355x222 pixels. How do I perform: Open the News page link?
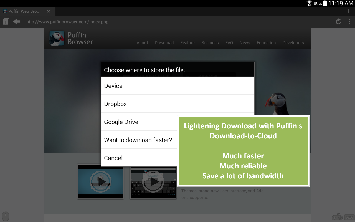click(245, 43)
